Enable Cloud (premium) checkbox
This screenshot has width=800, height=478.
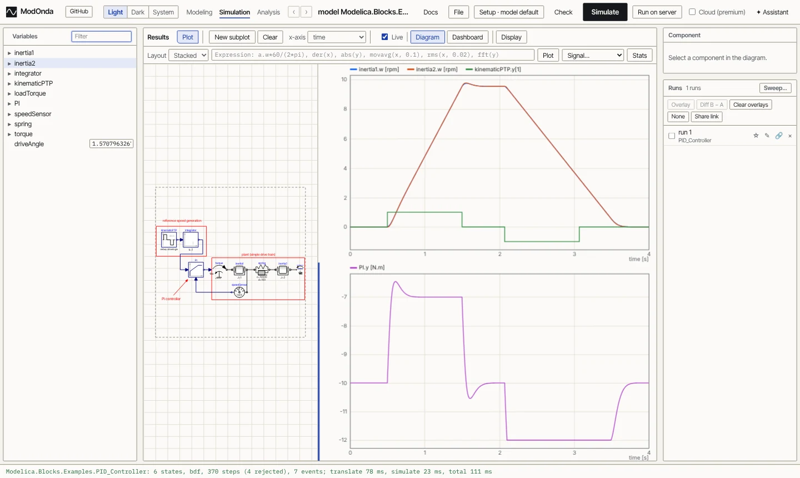pos(692,12)
